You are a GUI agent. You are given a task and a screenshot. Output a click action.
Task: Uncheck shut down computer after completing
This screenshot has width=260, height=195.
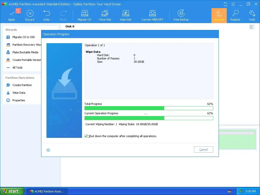pyautogui.click(x=86, y=136)
